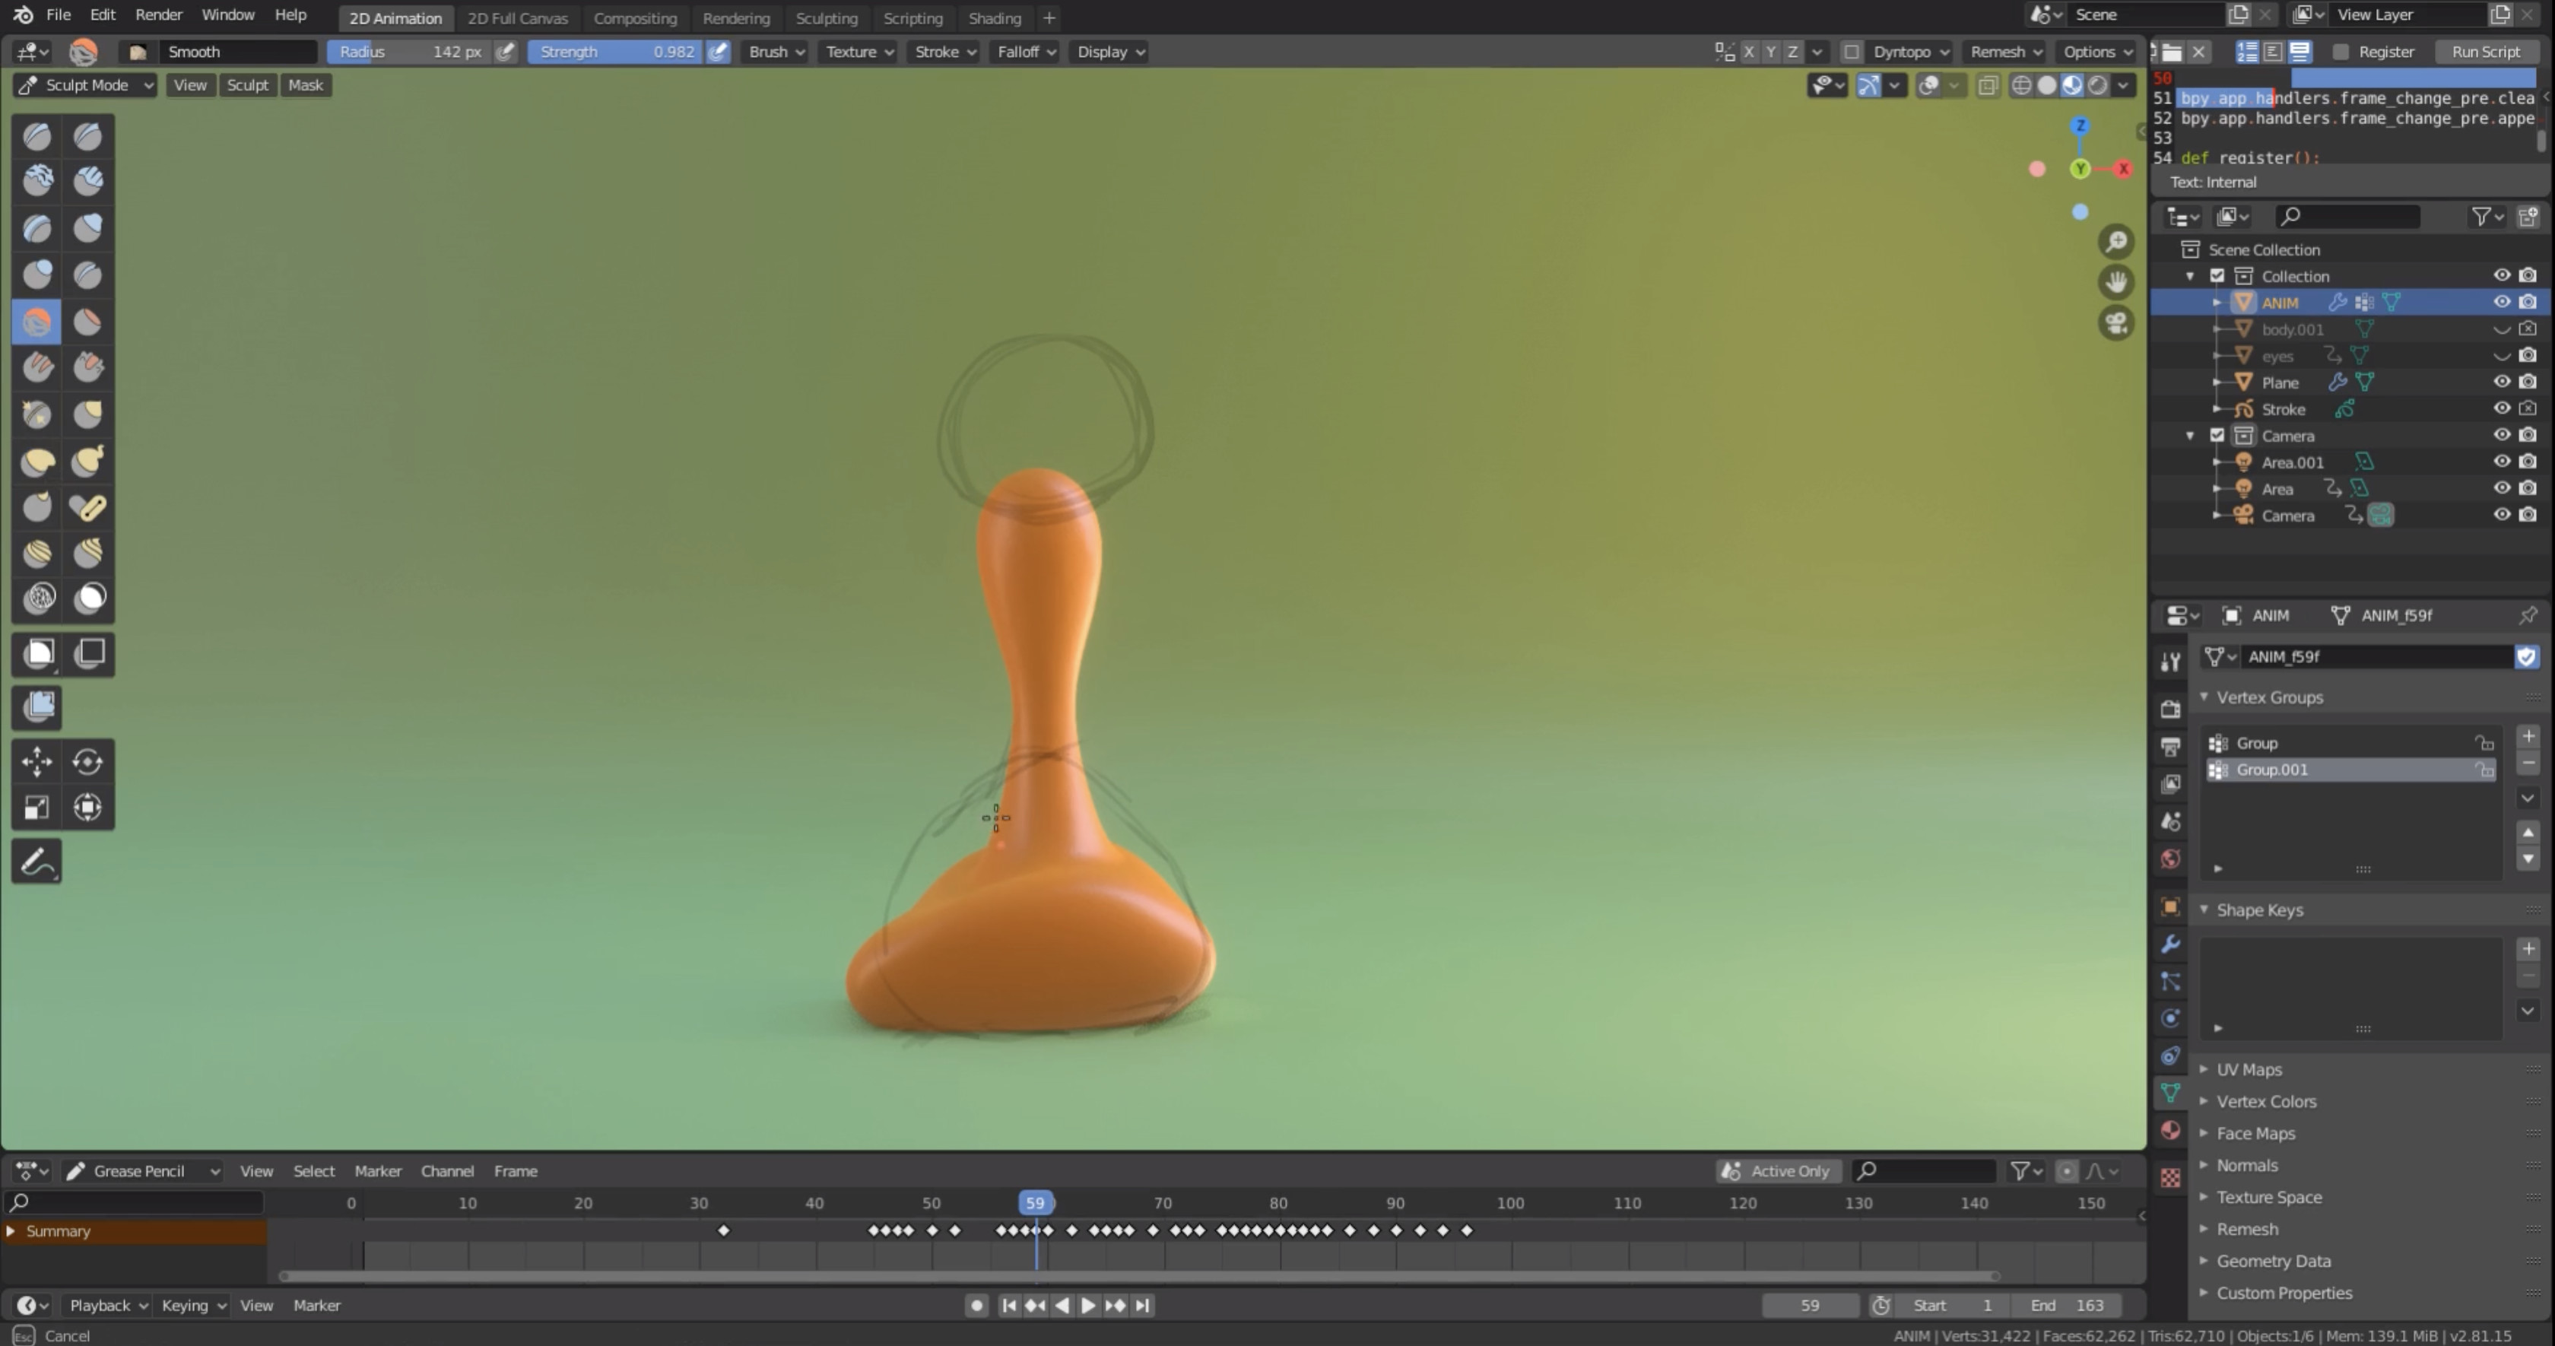Open the Render properties tab

point(2170,708)
